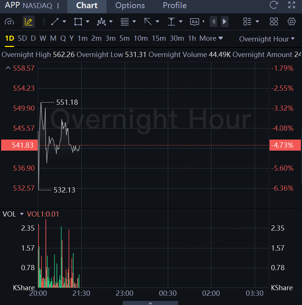
Task: Open the Overnight Hour session dropdown
Action: 267,39
